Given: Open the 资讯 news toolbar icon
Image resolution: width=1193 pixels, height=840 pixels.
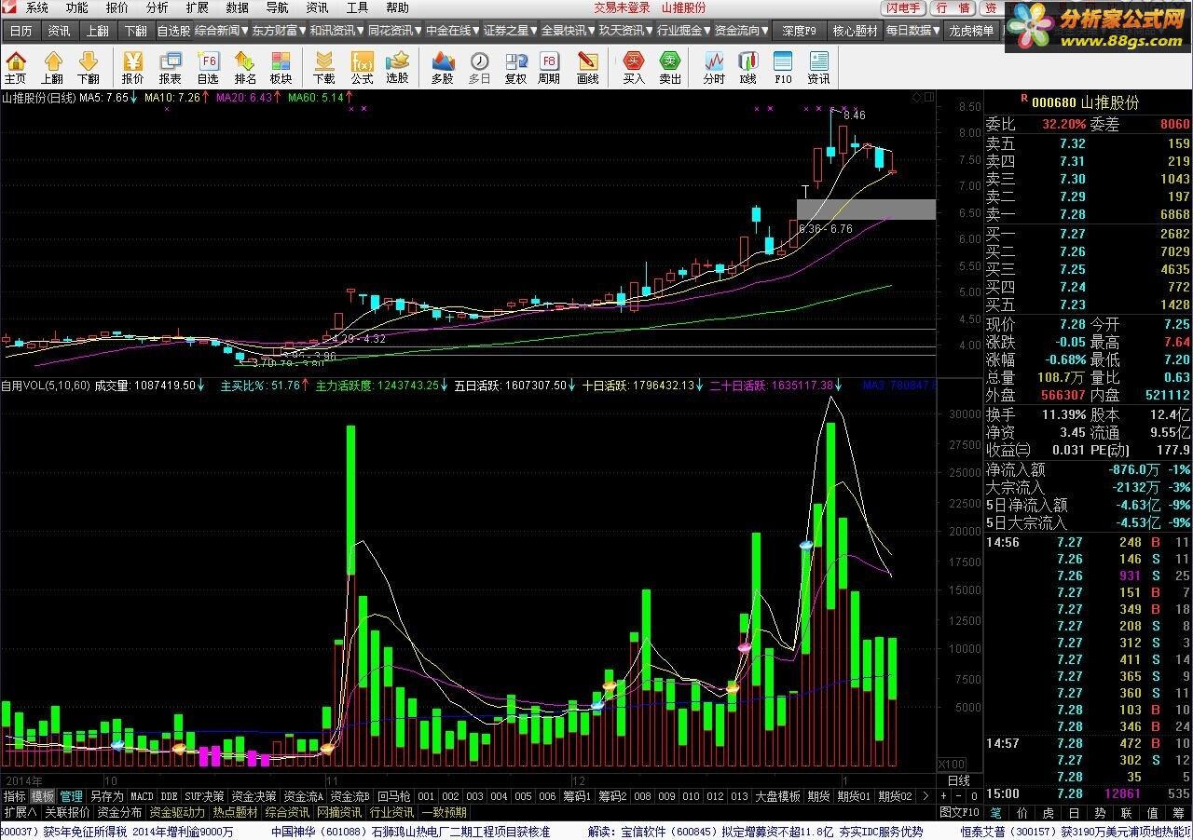Looking at the screenshot, I should click(818, 68).
